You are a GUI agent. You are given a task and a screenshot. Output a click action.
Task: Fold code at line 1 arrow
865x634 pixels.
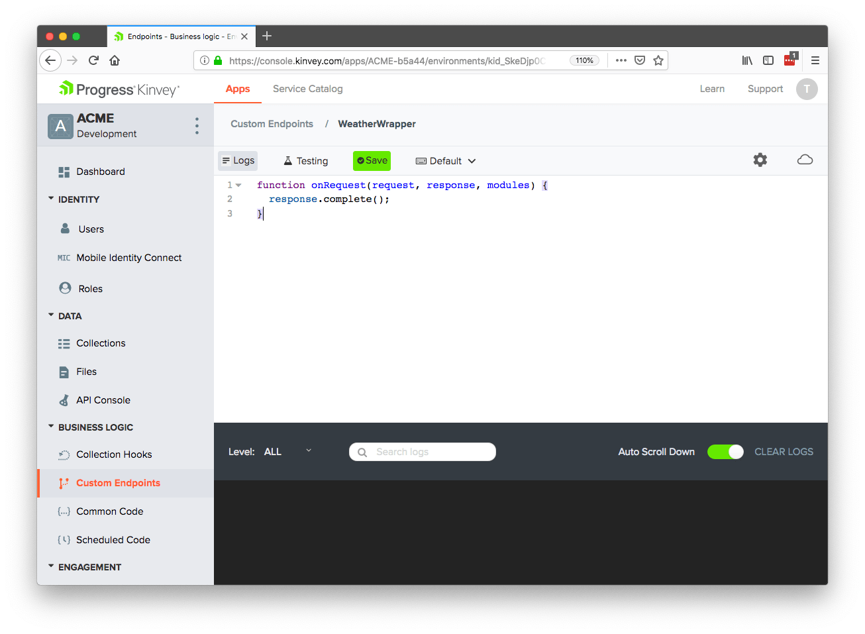click(238, 185)
